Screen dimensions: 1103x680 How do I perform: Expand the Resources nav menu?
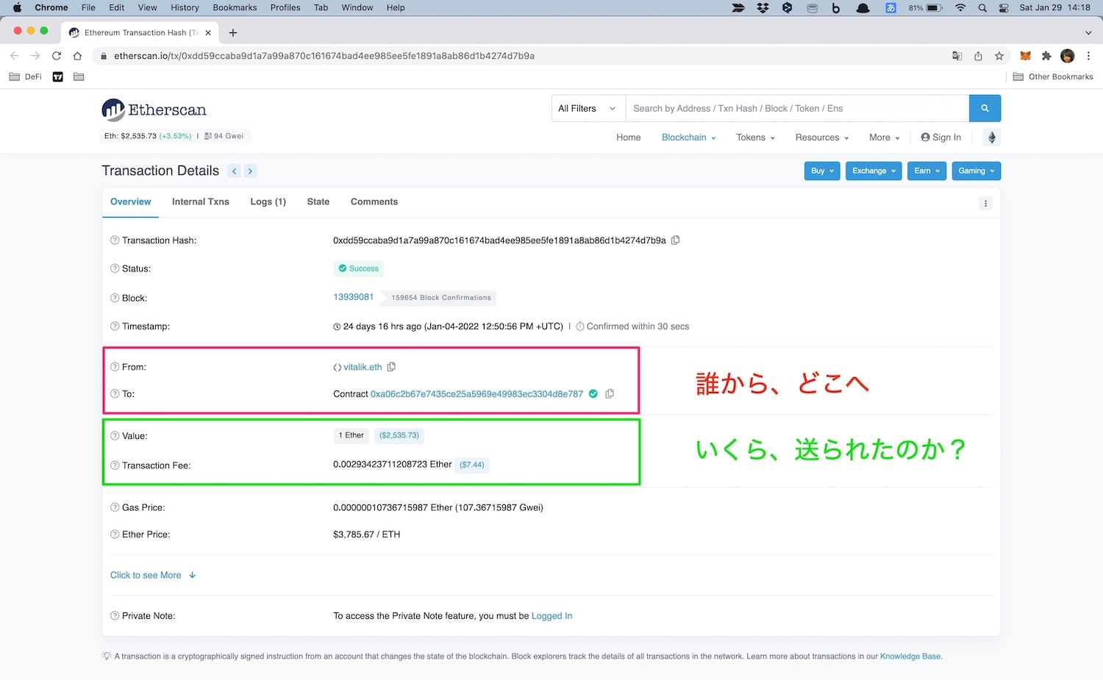coord(821,137)
